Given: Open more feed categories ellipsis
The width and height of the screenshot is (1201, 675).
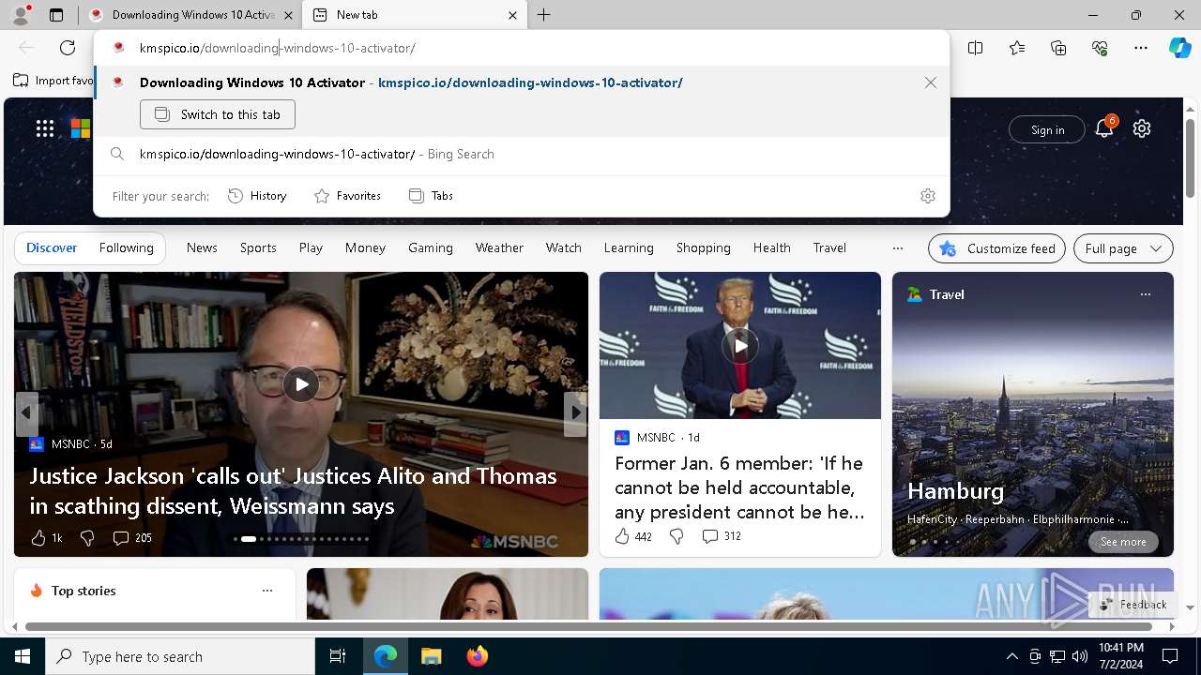Looking at the screenshot, I should pos(898,248).
